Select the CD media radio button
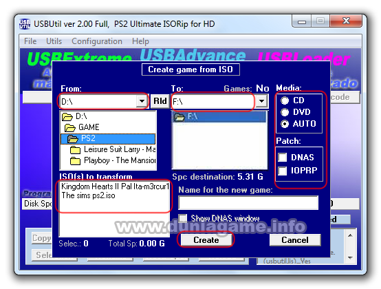This screenshot has width=381, height=289. pos(285,100)
